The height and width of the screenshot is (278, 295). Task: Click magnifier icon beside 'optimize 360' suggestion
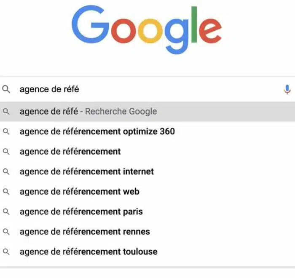point(6,131)
